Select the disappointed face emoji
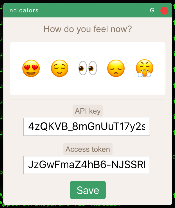Viewport: 175px width, 208px height. 116,68
